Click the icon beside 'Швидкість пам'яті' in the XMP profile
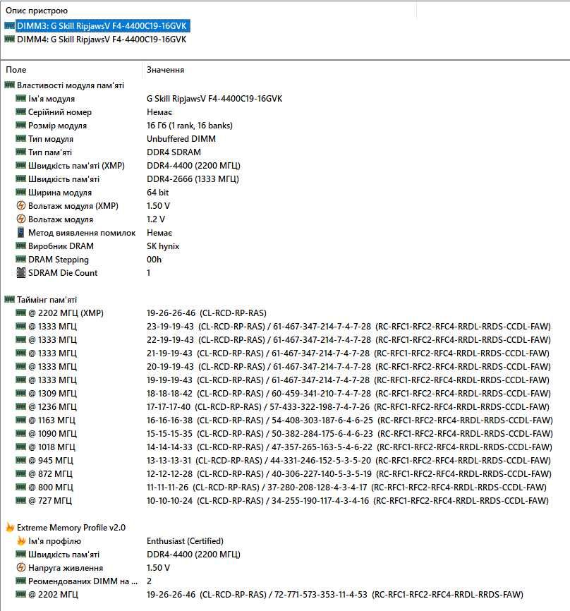570x611 pixels. 20,554
